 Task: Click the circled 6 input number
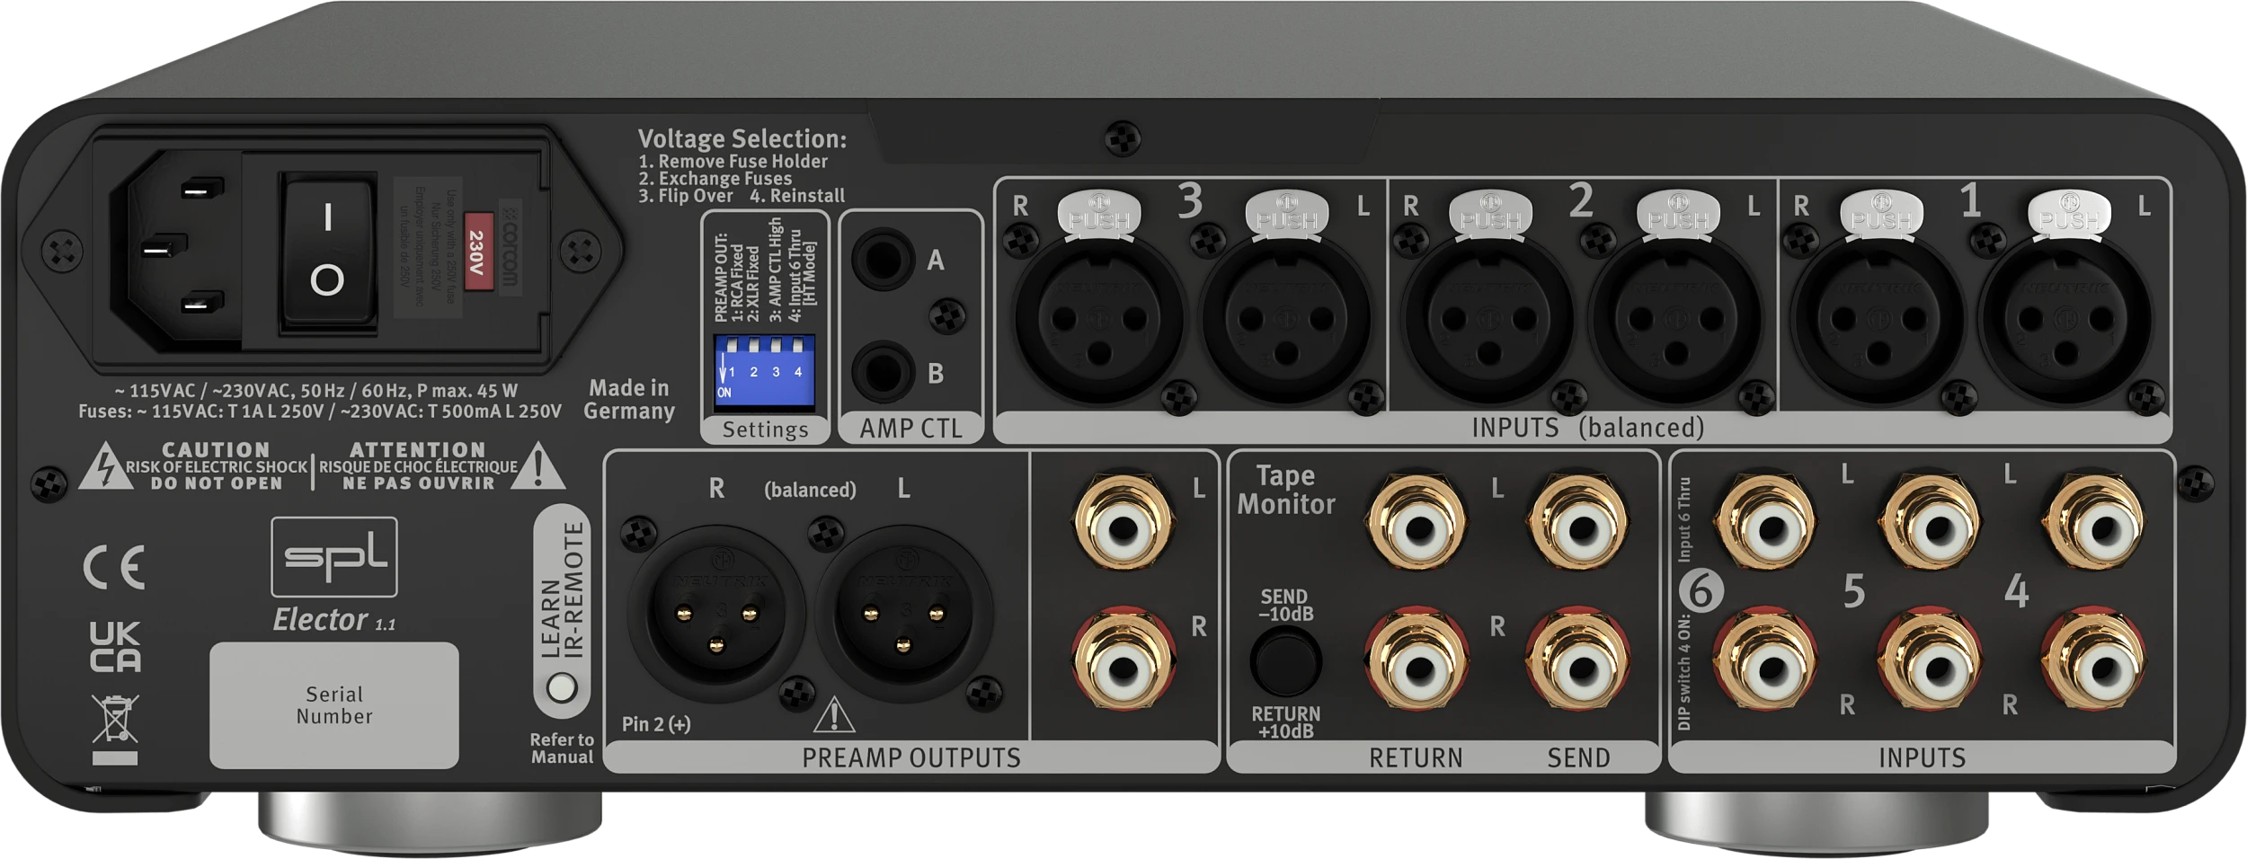point(1701,590)
